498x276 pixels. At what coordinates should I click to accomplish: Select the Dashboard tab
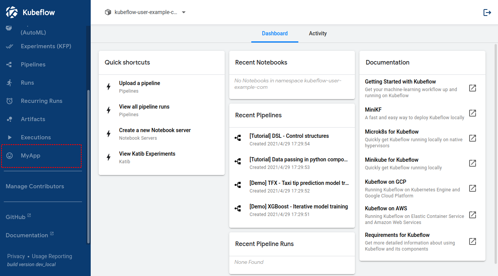tap(274, 33)
